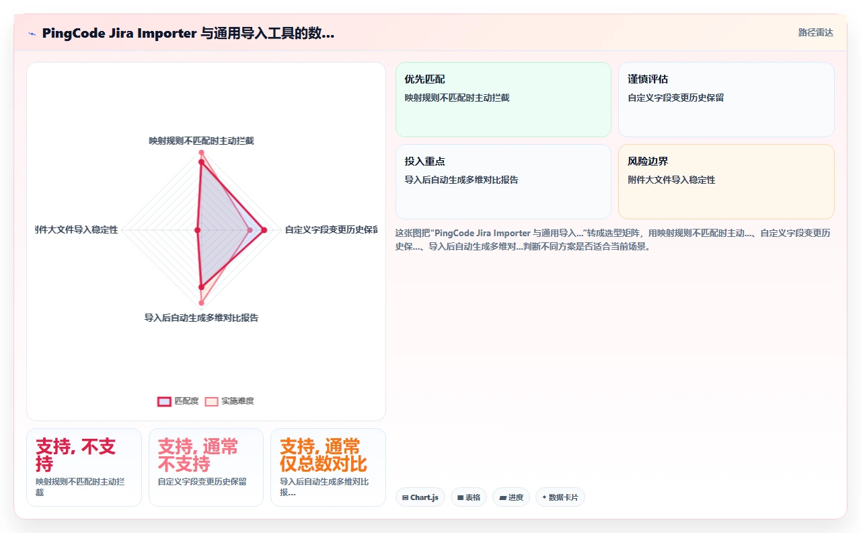The image size is (861, 533).
Task: Select the 数据卡片 tag
Action: 560,497
